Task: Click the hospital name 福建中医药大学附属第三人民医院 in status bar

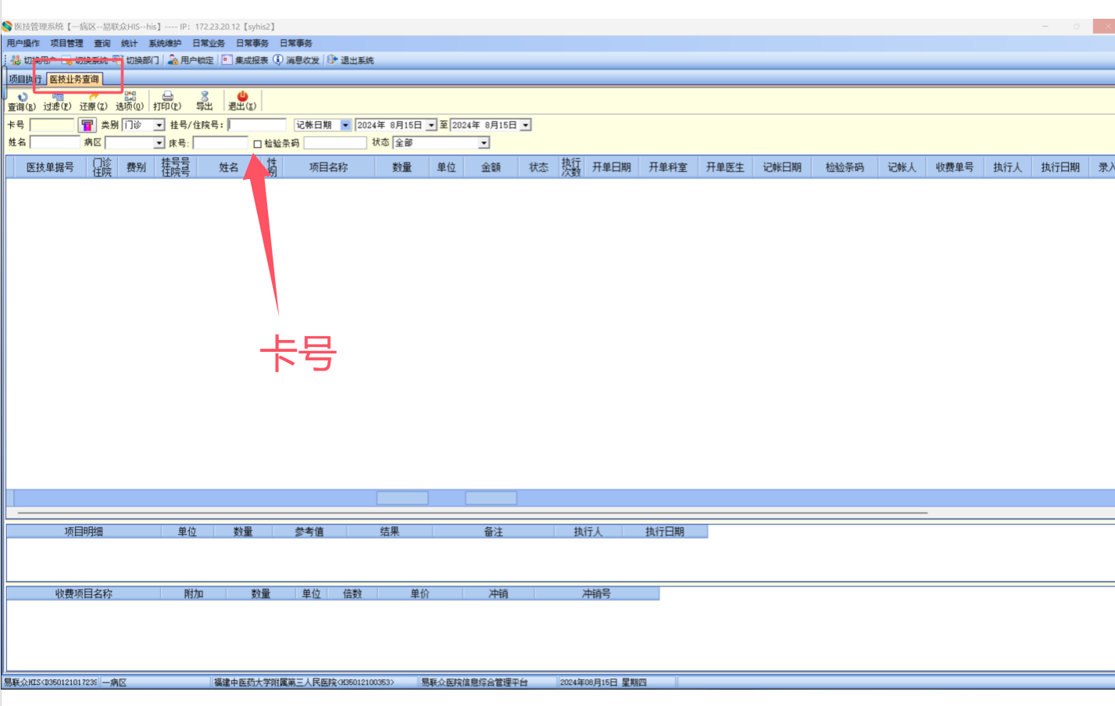Action: click(304, 683)
